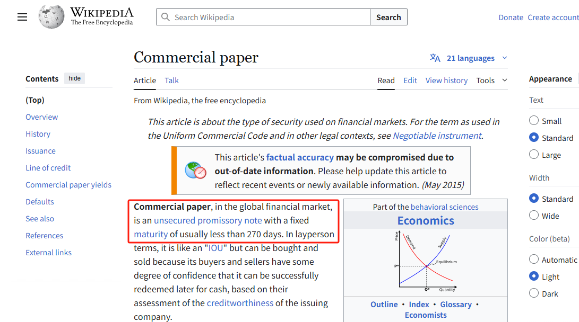Open the behavioral sciences link

pyautogui.click(x=444, y=207)
